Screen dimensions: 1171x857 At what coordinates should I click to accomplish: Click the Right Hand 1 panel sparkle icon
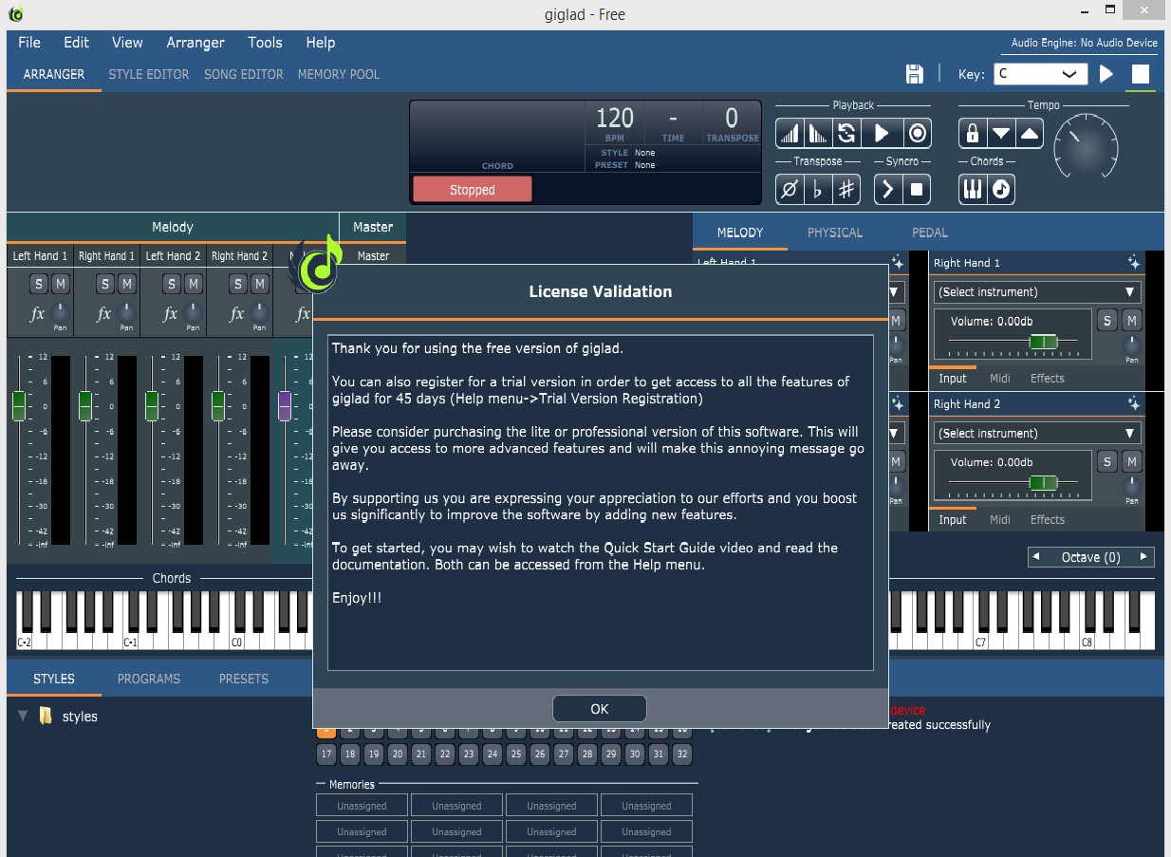pyautogui.click(x=1134, y=263)
